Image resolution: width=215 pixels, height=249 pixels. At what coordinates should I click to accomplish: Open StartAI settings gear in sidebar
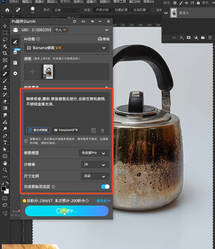[x=15, y=73]
